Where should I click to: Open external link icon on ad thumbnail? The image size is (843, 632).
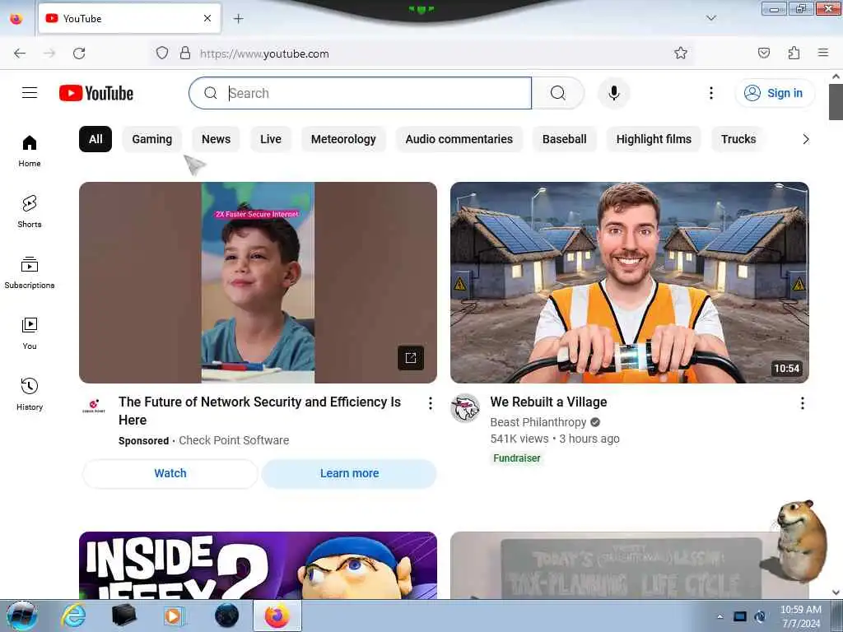411,358
